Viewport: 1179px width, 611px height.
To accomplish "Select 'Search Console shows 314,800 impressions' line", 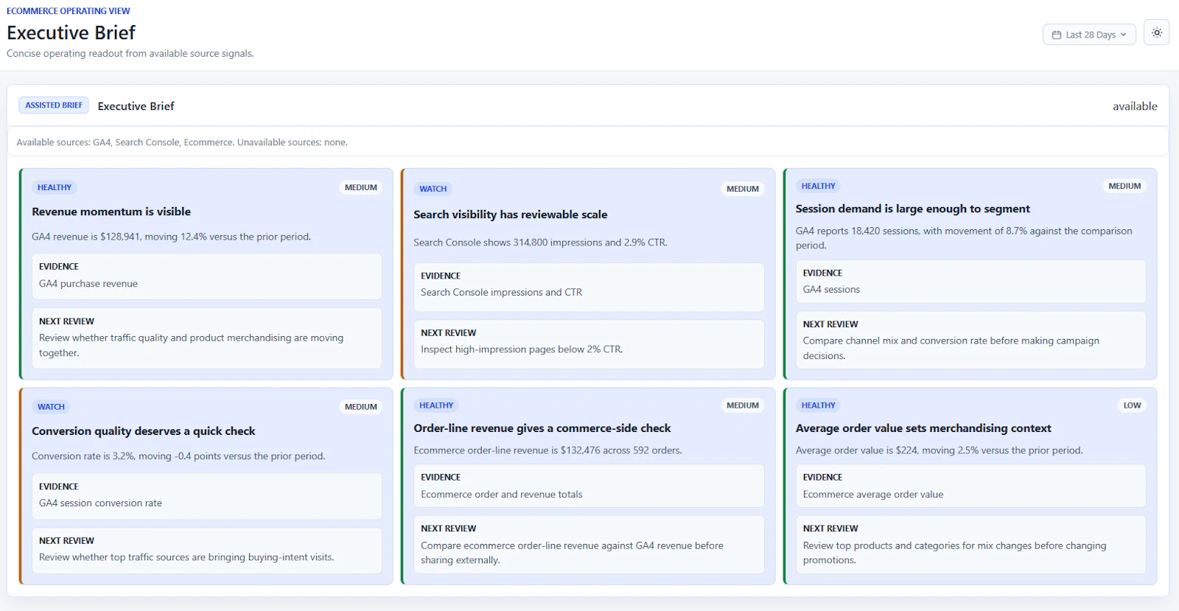I will coord(540,242).
